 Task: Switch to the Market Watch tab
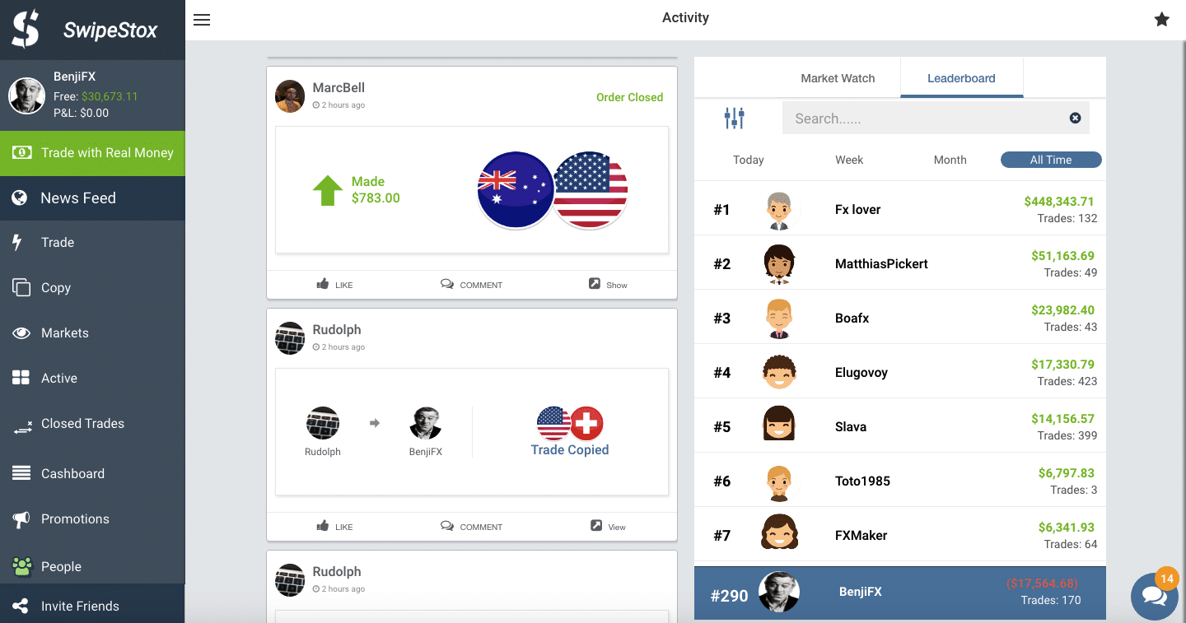click(x=838, y=78)
